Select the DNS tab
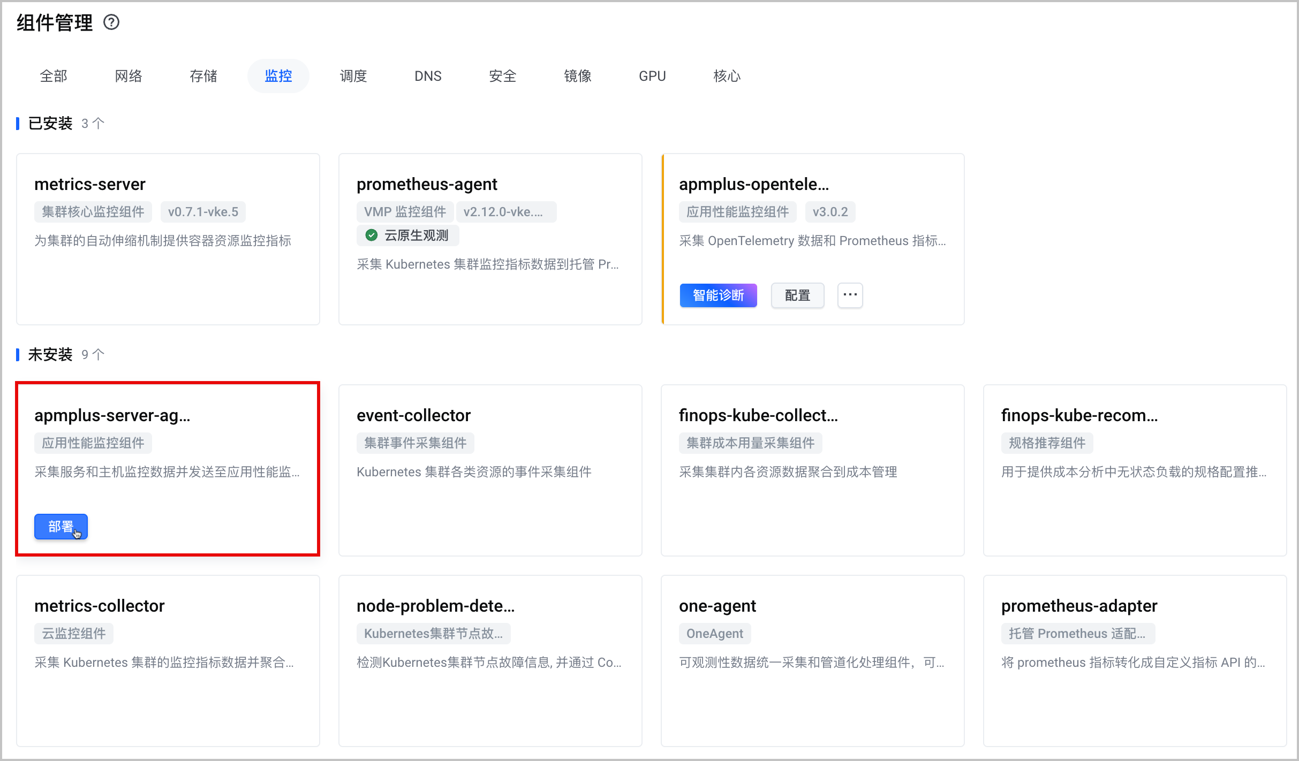Screen dimensions: 1299x761 [x=428, y=76]
